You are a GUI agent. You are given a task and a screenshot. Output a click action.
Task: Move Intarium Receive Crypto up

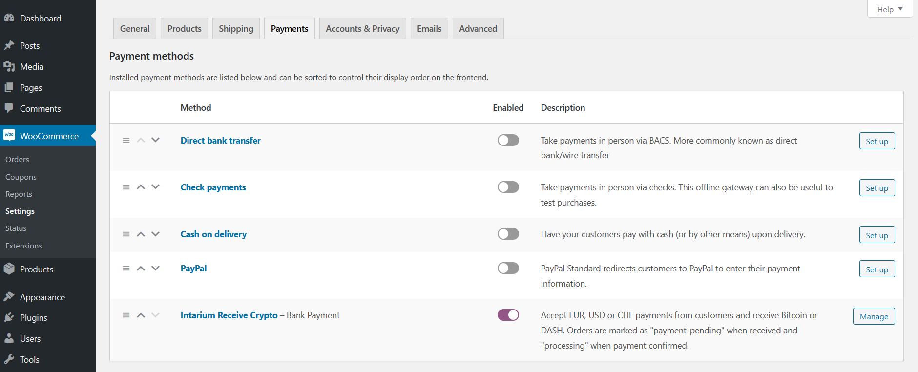(x=141, y=315)
